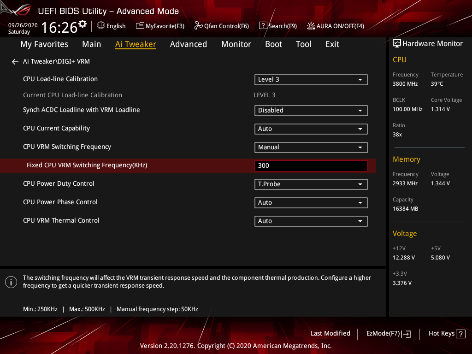Viewport: 472px width, 354px height.
Task: Select CPU Load-line Calibration label
Action: point(60,79)
